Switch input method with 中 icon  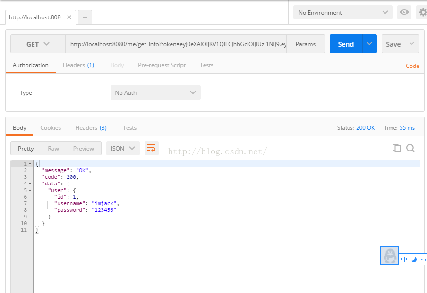pyautogui.click(x=404, y=260)
